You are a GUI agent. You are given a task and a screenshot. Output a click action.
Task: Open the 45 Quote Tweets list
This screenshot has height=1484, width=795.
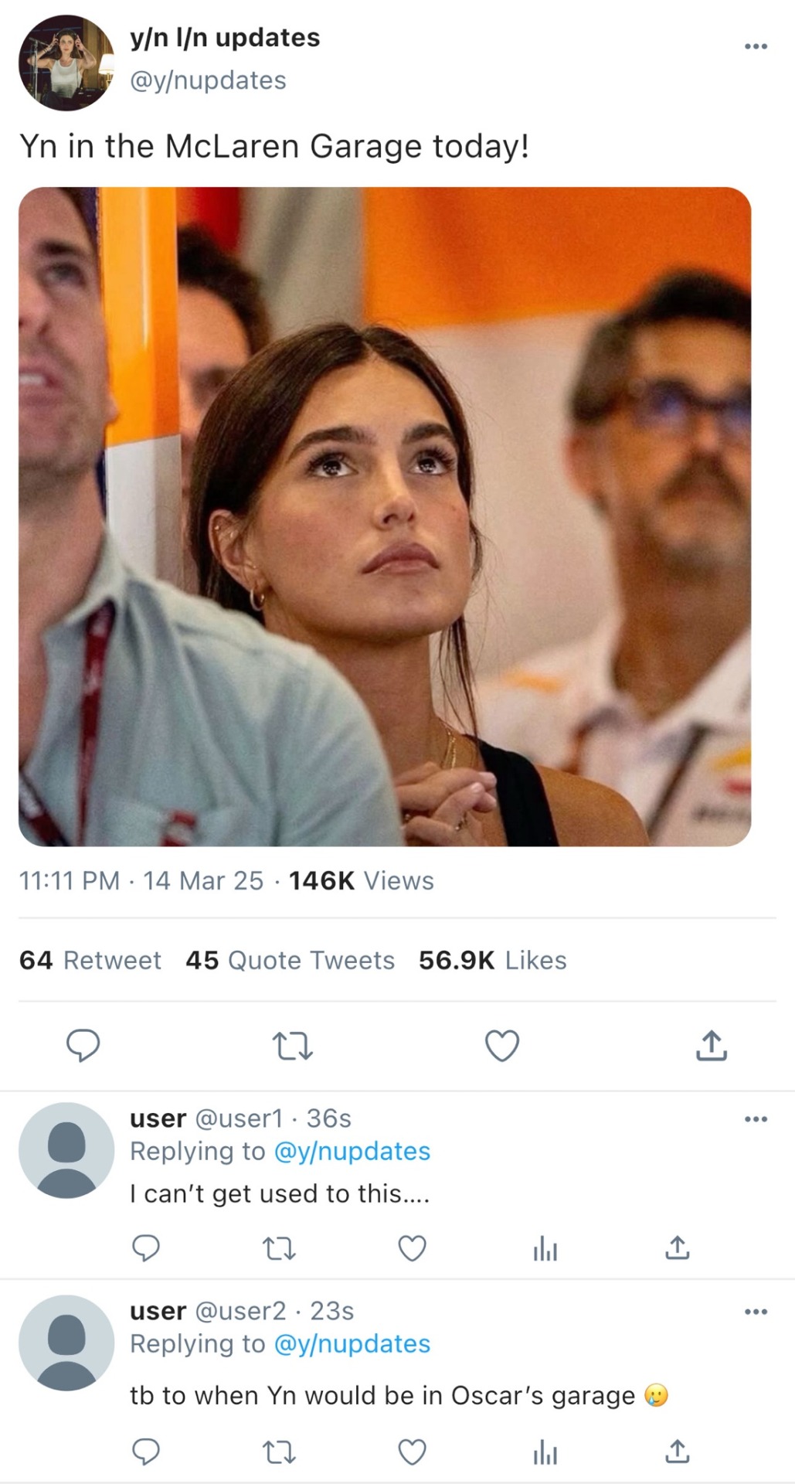coord(290,960)
